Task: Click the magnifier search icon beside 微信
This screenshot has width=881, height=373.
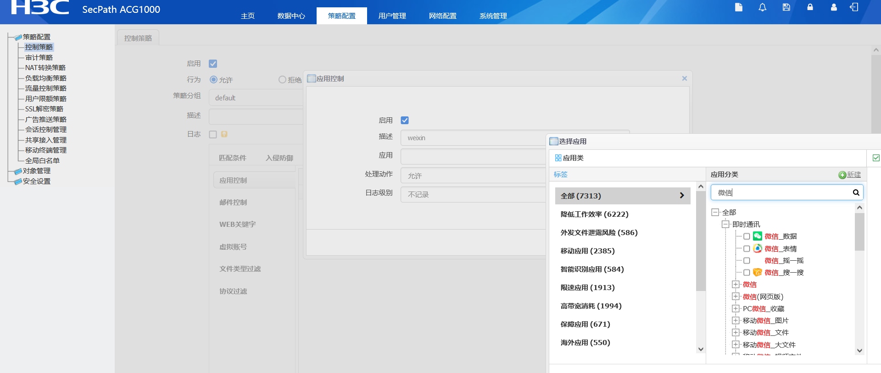Action: pos(856,192)
